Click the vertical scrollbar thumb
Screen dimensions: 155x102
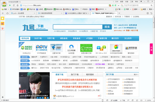[x=154, y=23]
